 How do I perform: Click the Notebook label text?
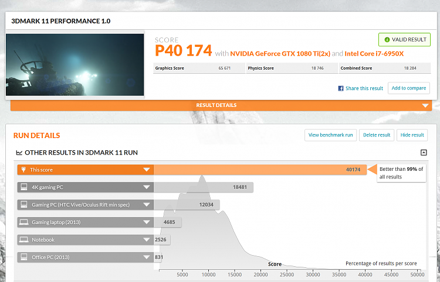[43, 240]
